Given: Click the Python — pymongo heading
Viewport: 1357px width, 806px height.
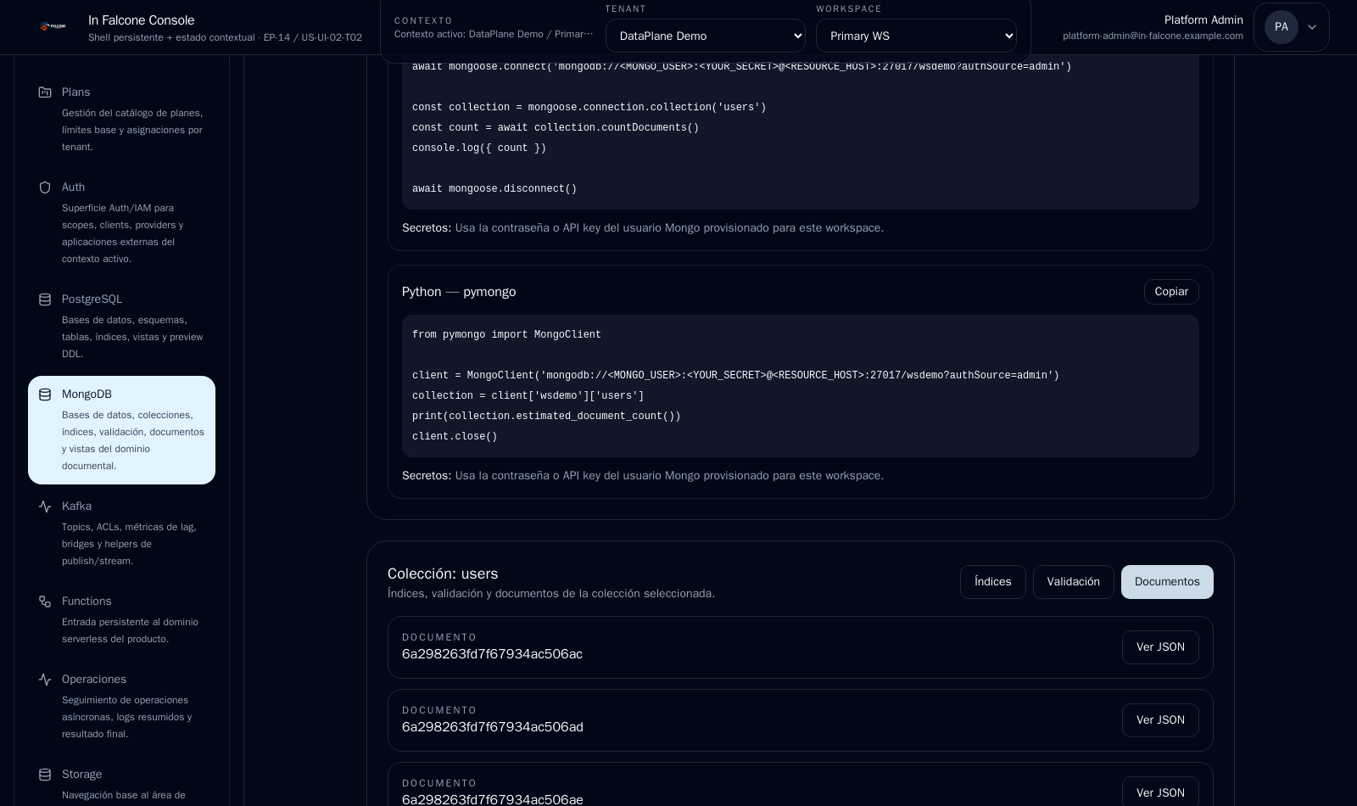Looking at the screenshot, I should [x=459, y=292].
